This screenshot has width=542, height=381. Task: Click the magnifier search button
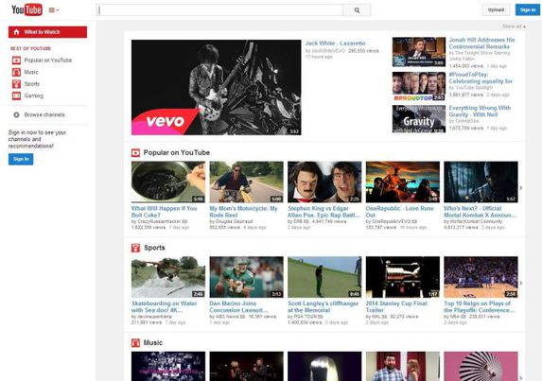(x=357, y=10)
